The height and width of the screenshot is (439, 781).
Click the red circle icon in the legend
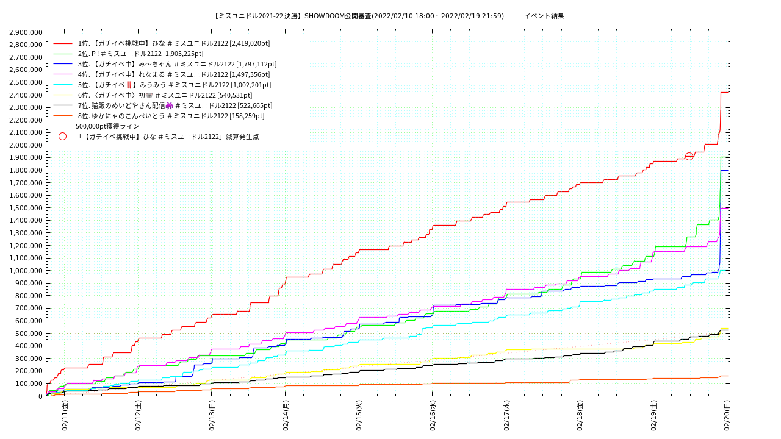tap(62, 137)
